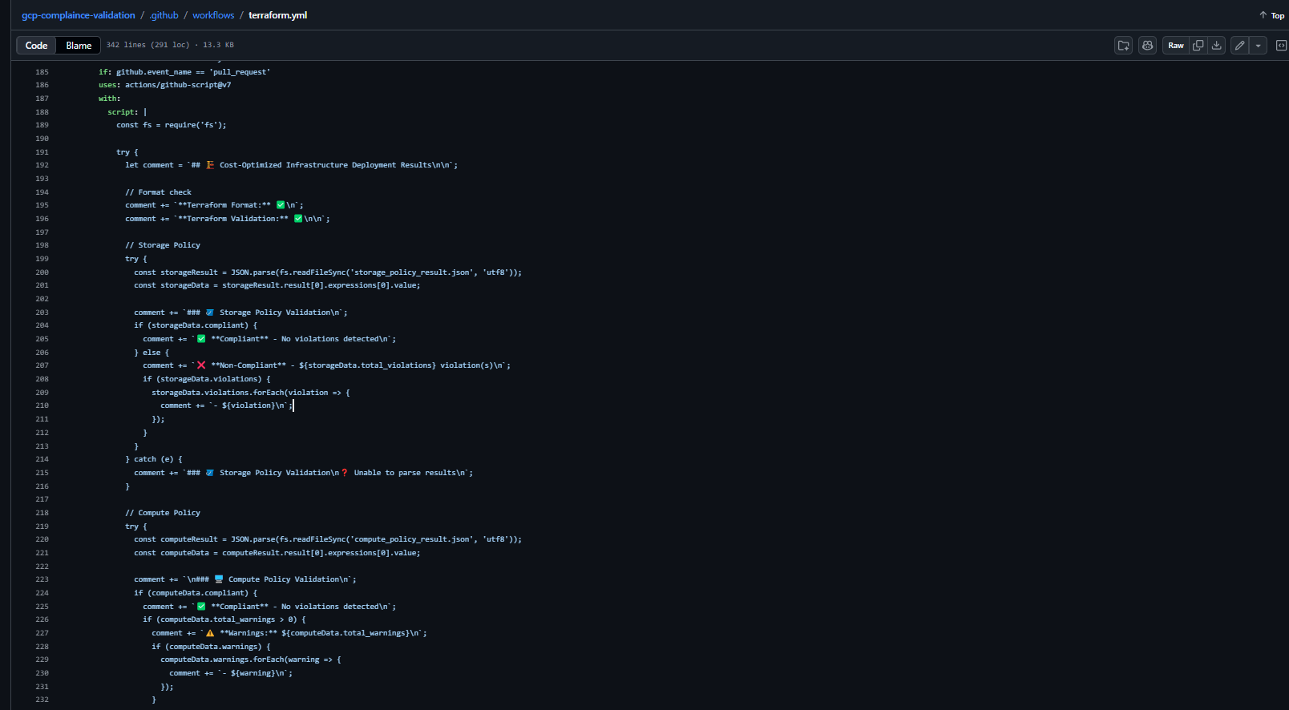Click '// Compute Policy' comment line

[163, 513]
